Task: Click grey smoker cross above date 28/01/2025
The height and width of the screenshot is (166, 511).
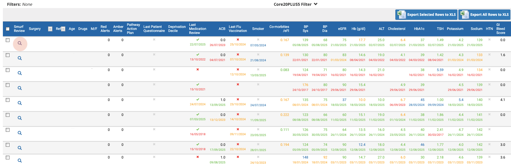Action: click(258, 144)
